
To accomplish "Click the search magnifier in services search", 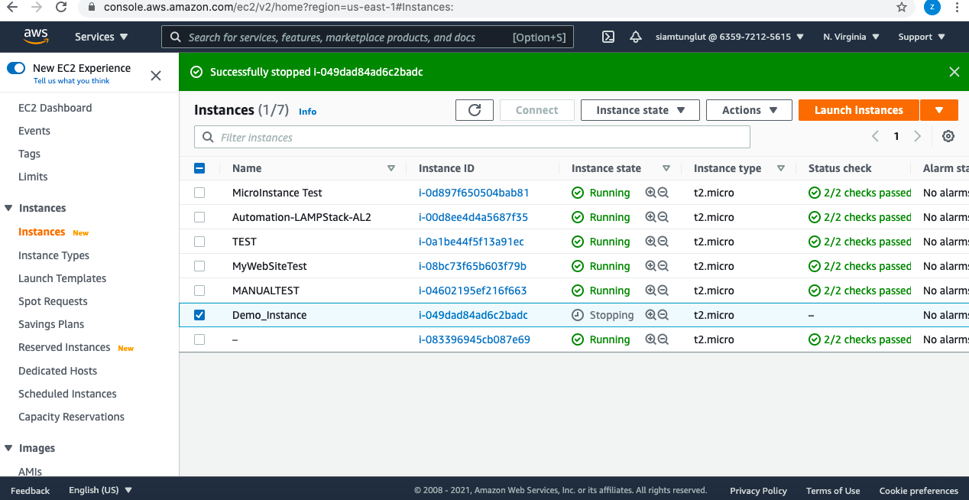I will 175,37.
